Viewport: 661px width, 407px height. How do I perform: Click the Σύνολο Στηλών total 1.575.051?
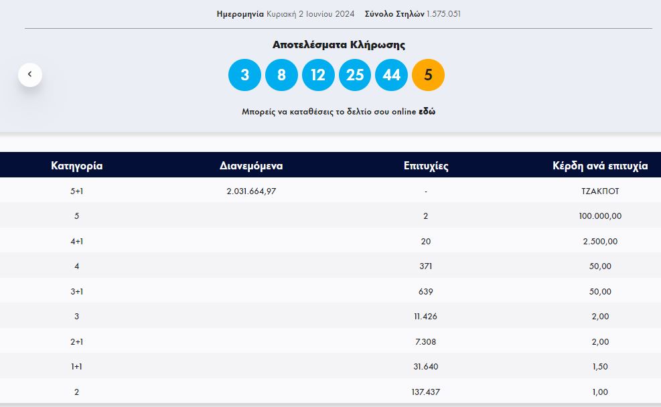pyautogui.click(x=443, y=14)
